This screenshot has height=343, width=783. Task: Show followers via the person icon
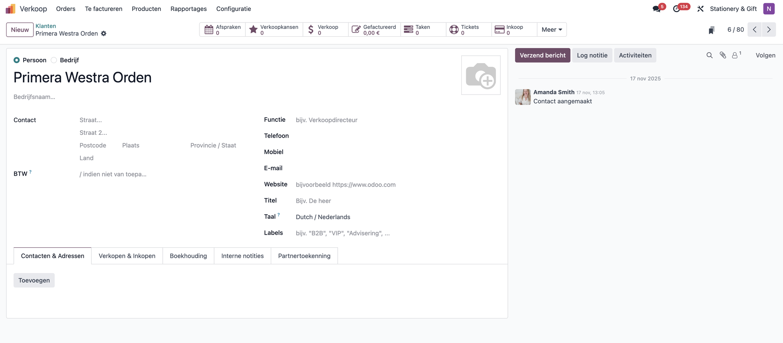735,55
